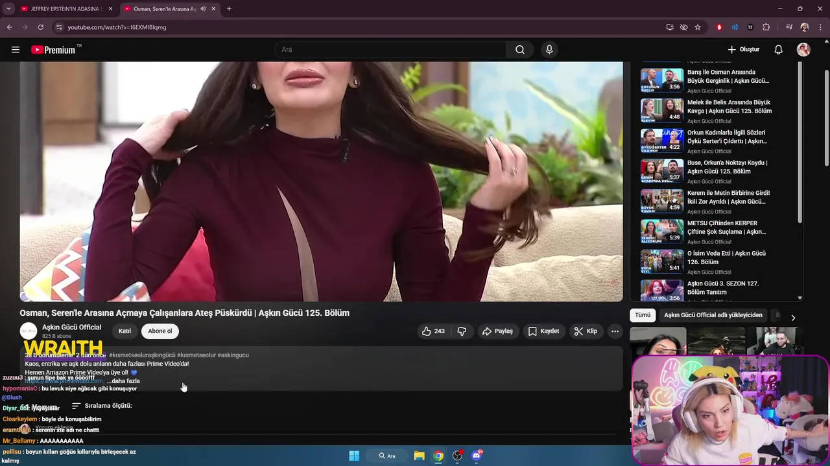This screenshot has height=466, width=830.
Task: Toggle the Abone ol subscribe button
Action: pos(160,331)
